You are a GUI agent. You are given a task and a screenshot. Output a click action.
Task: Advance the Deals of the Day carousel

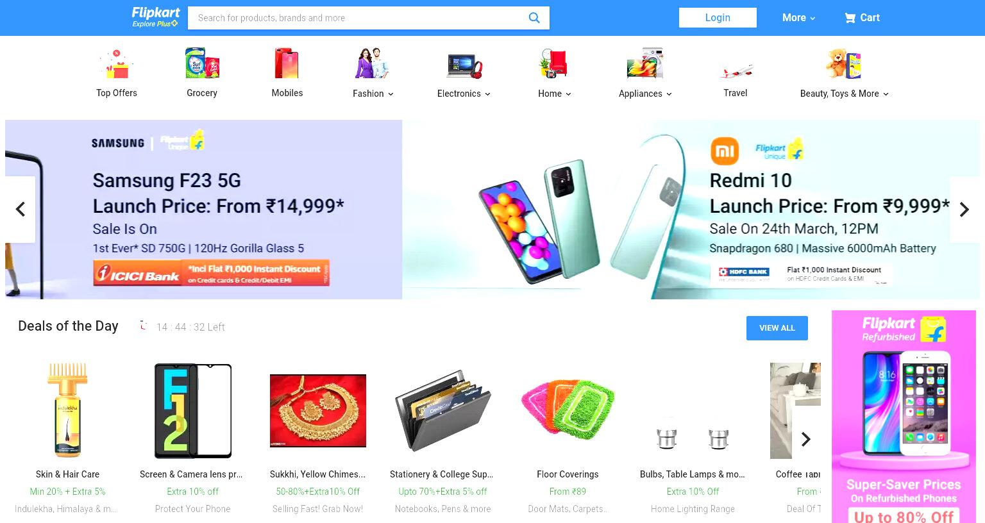[x=806, y=439]
